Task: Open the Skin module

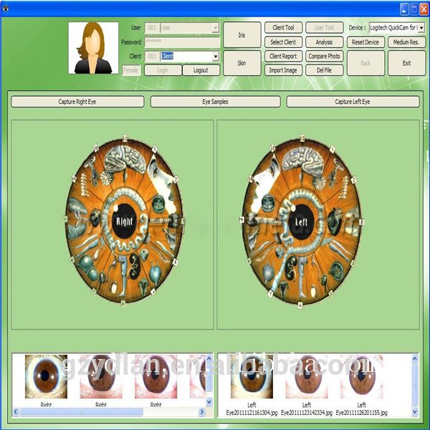Action: click(242, 63)
